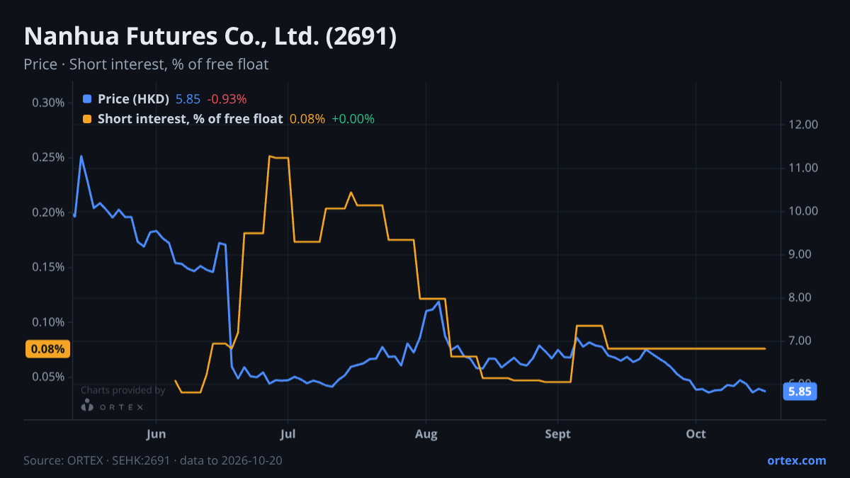Click the blue Price legend swatch

click(x=87, y=99)
